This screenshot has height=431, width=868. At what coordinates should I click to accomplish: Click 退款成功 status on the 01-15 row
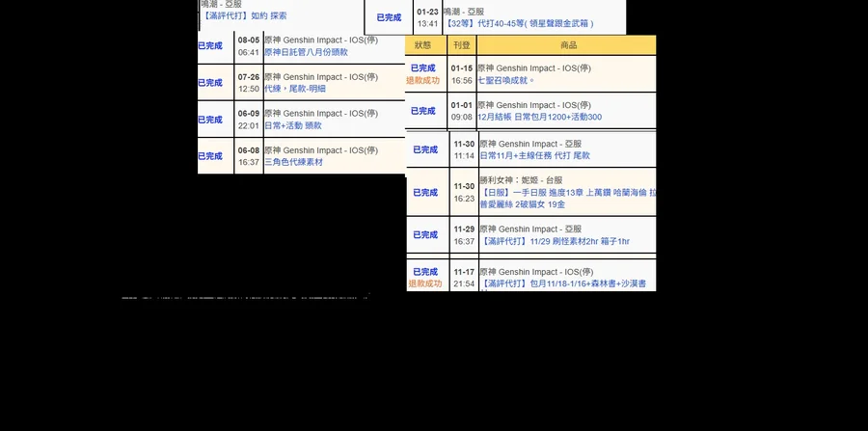tap(423, 80)
